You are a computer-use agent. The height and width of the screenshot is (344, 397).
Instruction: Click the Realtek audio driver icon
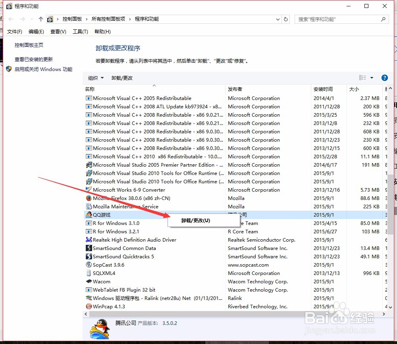coord(89,240)
